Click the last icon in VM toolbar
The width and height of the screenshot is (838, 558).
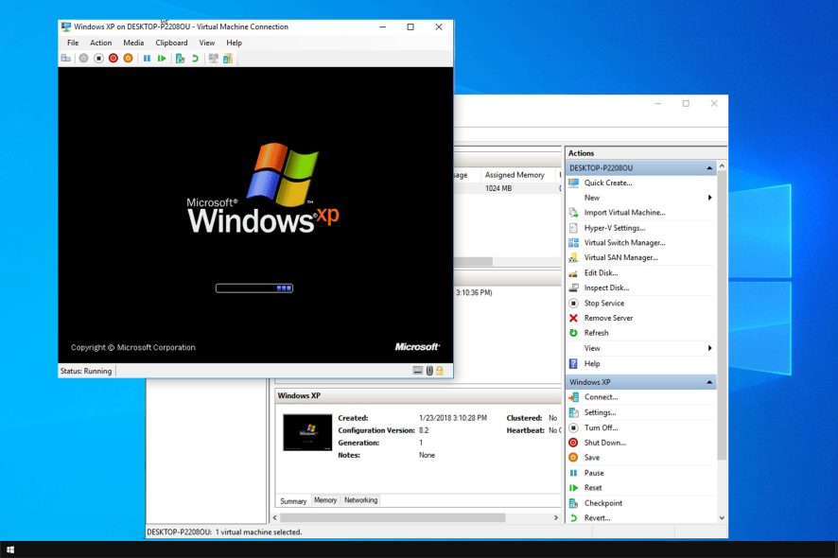point(228,59)
